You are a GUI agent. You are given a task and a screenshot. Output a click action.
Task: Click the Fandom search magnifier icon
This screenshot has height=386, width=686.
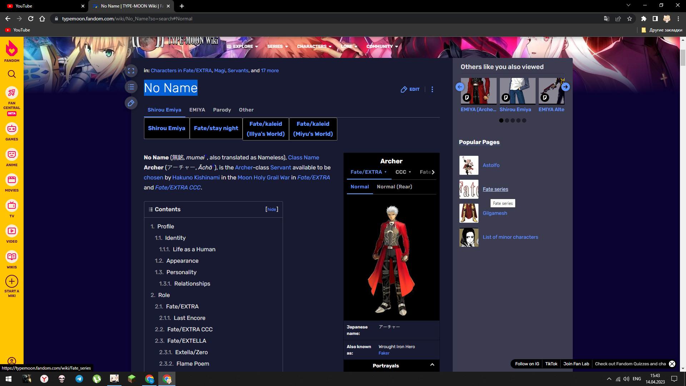click(12, 74)
